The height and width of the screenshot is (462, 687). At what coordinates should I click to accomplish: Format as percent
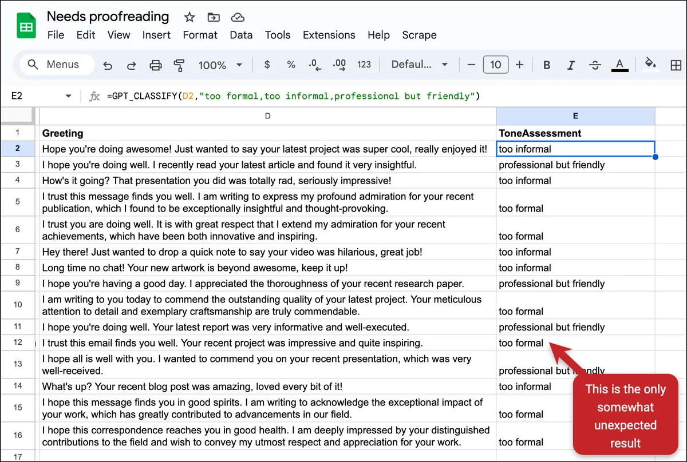(x=291, y=65)
